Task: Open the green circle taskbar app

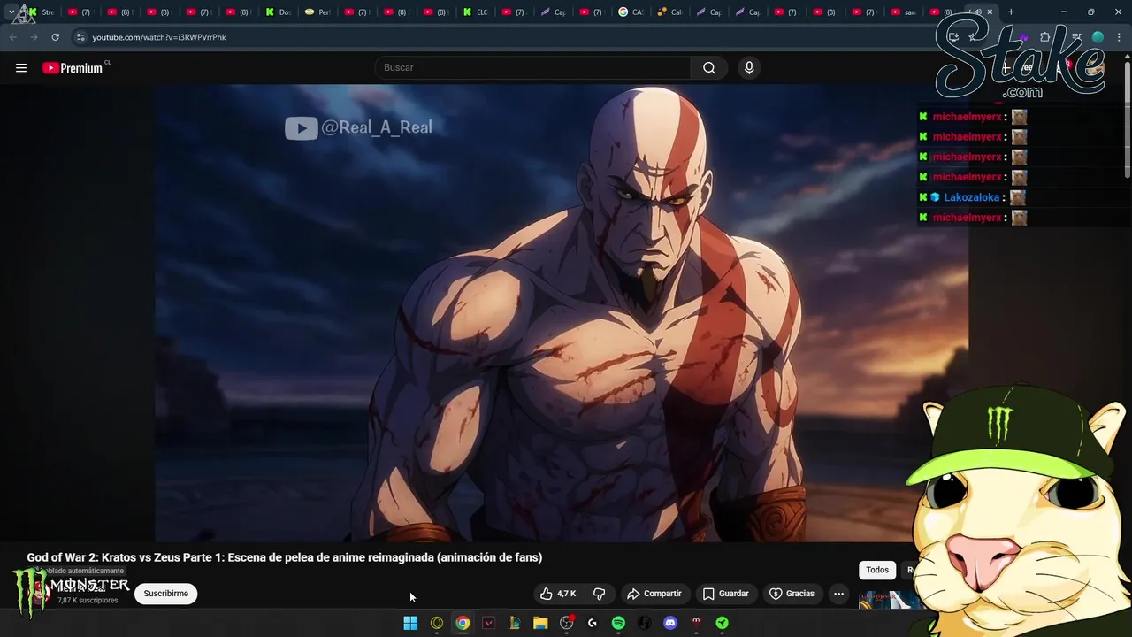Action: [723, 623]
